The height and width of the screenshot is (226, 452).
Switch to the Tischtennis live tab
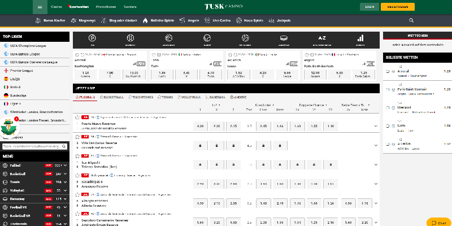pyautogui.click(x=141, y=97)
